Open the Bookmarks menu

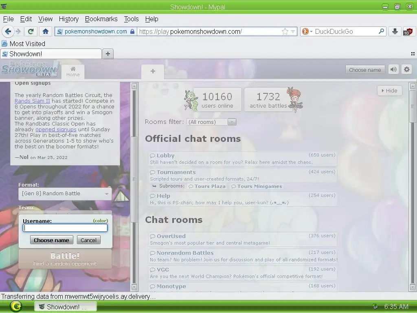pos(101,19)
